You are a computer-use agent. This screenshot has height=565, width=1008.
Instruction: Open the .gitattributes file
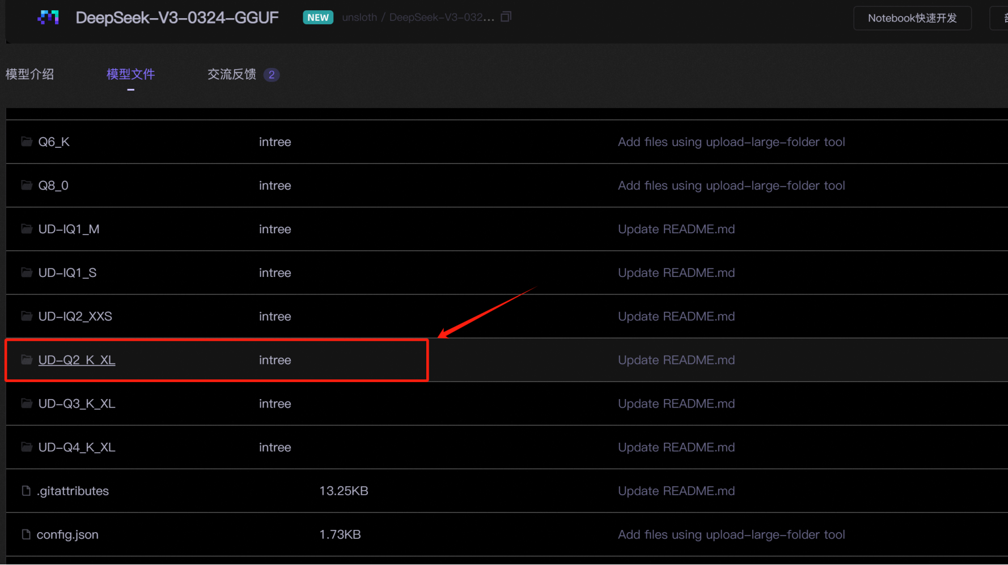click(73, 491)
